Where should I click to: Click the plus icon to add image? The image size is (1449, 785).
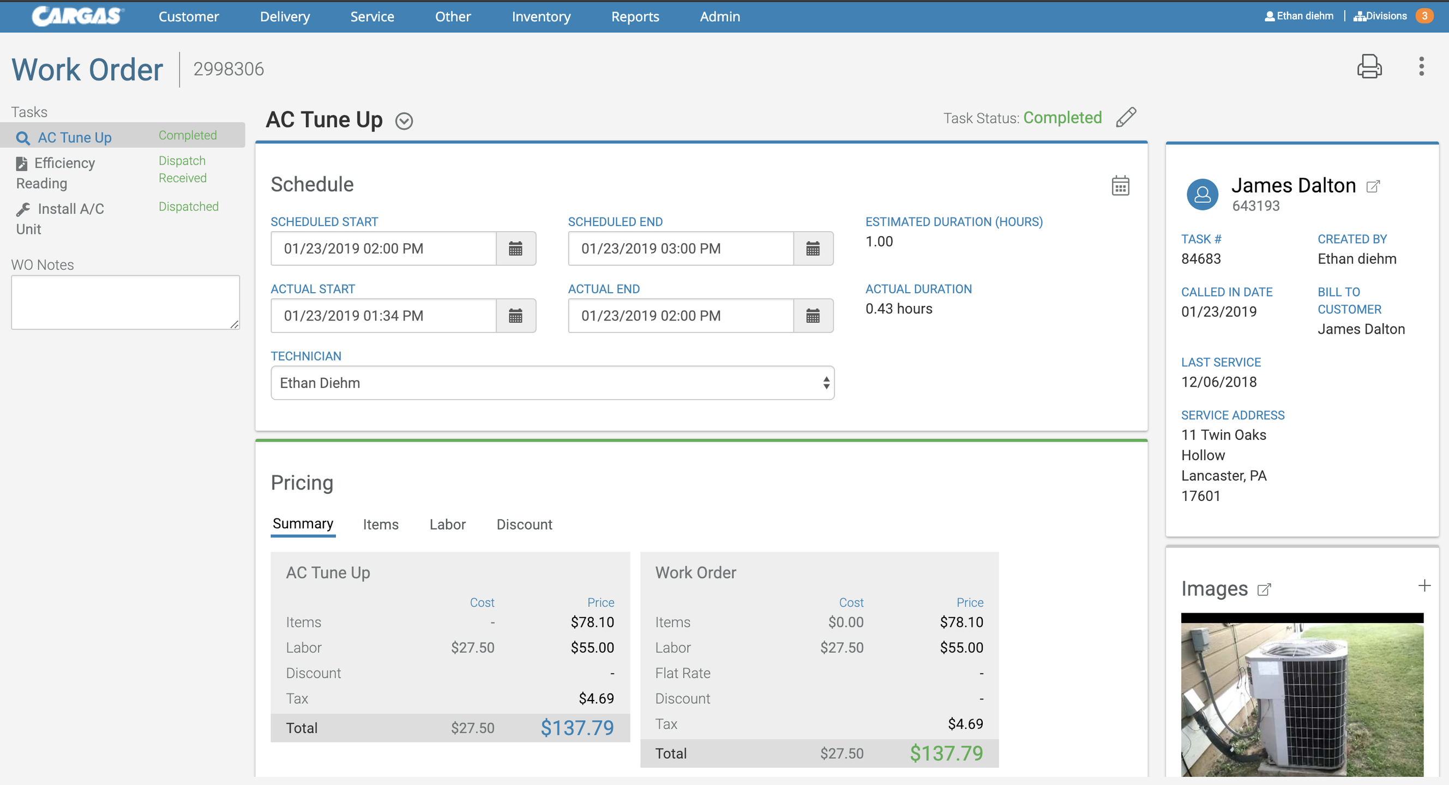[1424, 586]
